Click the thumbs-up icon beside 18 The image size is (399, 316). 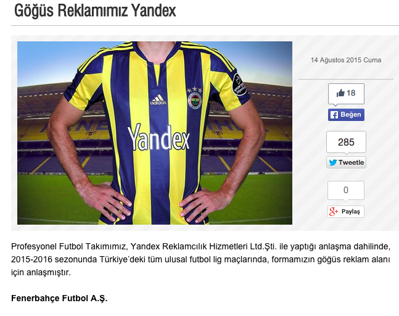[x=340, y=93]
